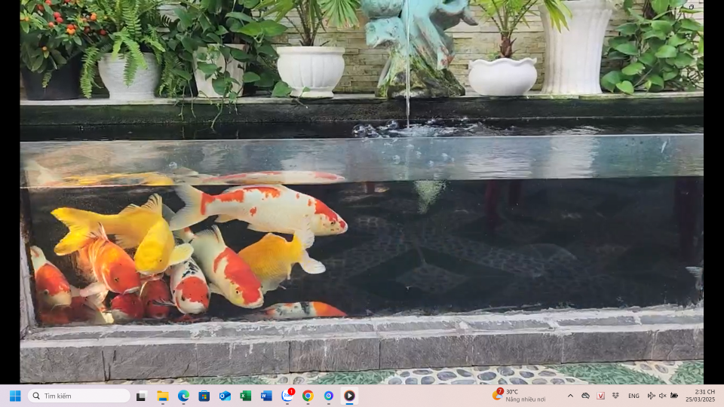Open the muted volume tray icon

coord(663,396)
